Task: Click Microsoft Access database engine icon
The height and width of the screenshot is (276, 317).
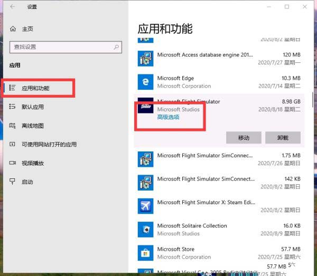Action: click(146, 59)
